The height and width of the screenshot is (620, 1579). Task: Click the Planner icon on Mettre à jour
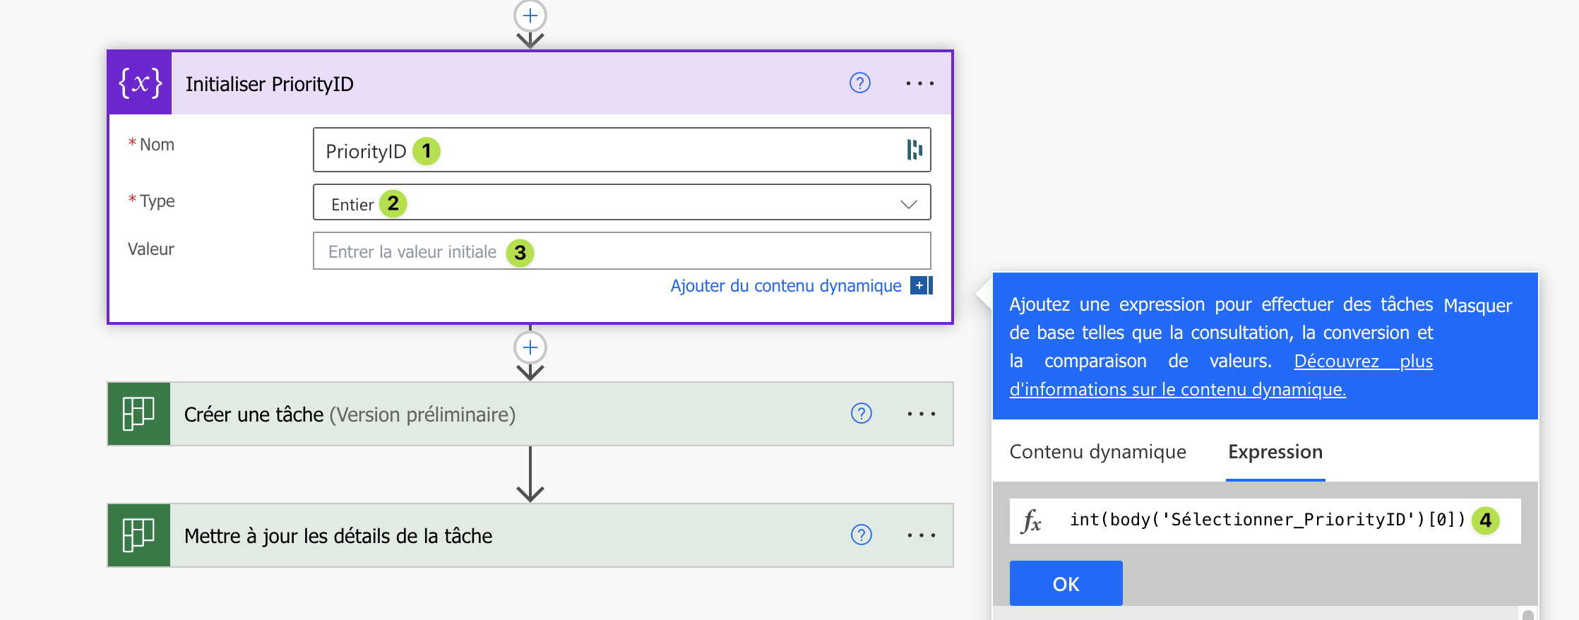(x=138, y=535)
